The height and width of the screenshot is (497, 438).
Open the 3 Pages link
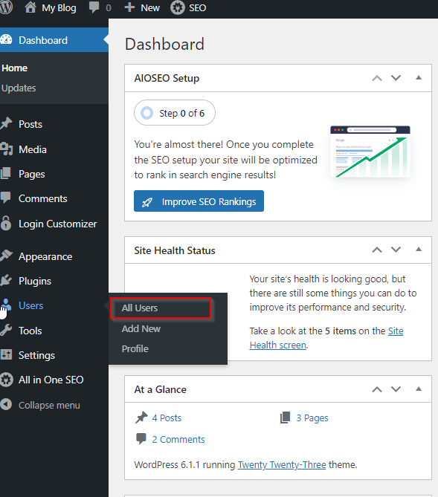click(x=312, y=418)
